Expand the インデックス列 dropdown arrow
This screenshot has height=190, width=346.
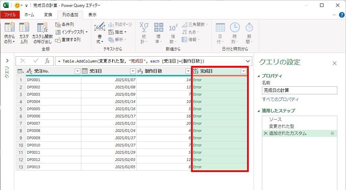point(86,32)
